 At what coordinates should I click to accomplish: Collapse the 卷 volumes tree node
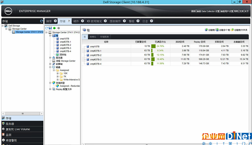pyautogui.click(x=50, y=36)
